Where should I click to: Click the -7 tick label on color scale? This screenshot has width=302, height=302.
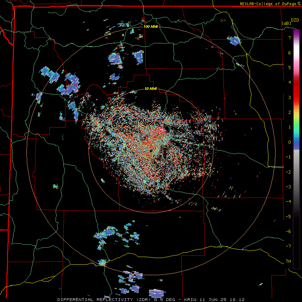[x=288, y=246]
